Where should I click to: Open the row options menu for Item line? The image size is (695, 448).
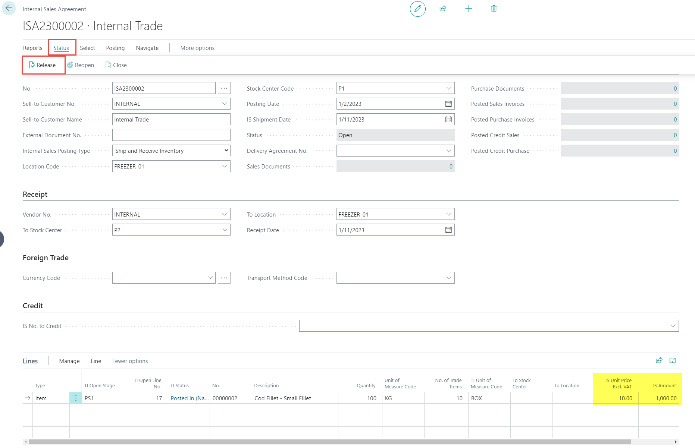[x=76, y=398]
